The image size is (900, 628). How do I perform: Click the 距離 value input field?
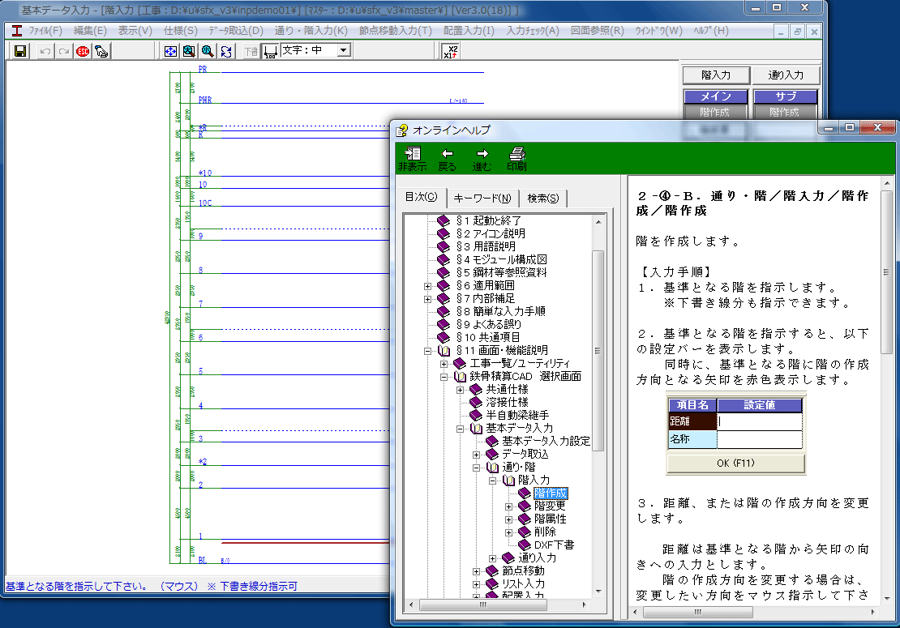click(x=760, y=421)
